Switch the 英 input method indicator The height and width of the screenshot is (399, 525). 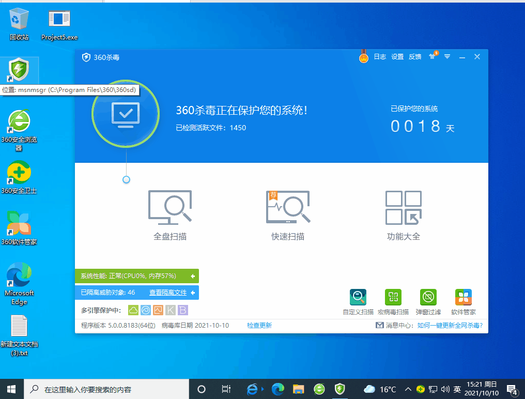click(x=457, y=389)
